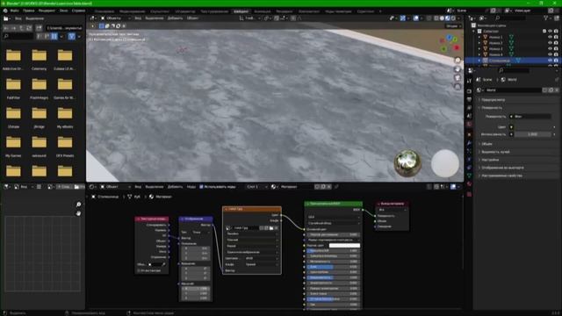The image size is (562, 316).
Task: Click the red X axis navigation gizmo
Action: tap(457, 47)
